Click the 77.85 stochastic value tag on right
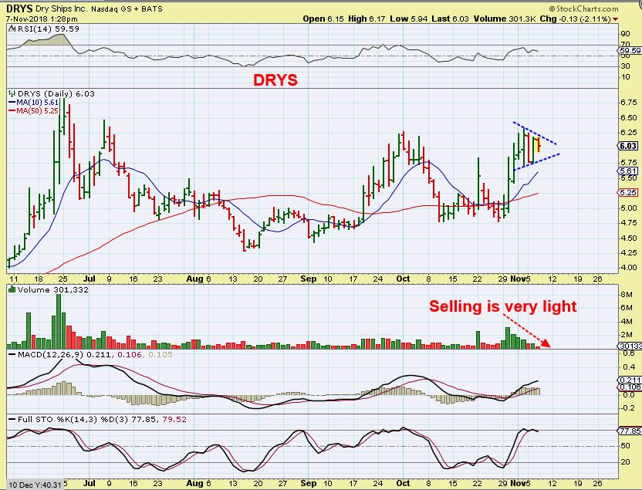642x490 pixels. 630,431
